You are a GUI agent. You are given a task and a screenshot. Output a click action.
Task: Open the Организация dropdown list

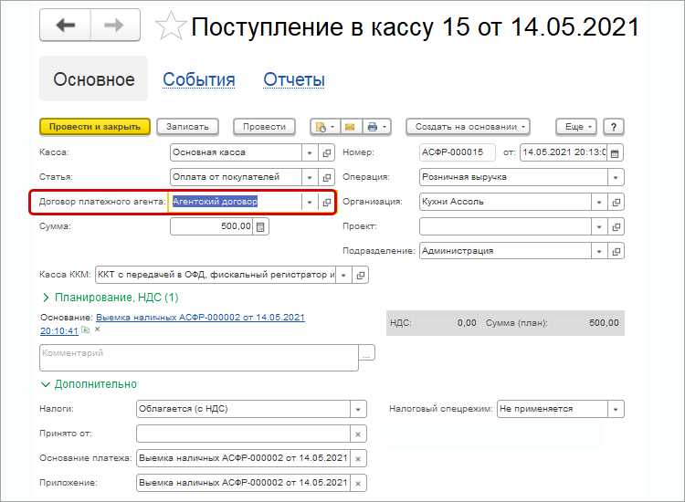coord(599,202)
